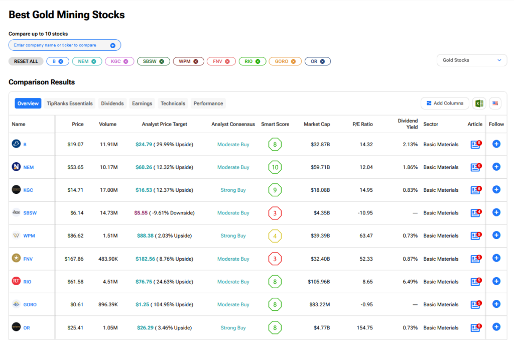This screenshot has height=343, width=514.
Task: Switch to the Technicals tab
Action: (x=173, y=103)
